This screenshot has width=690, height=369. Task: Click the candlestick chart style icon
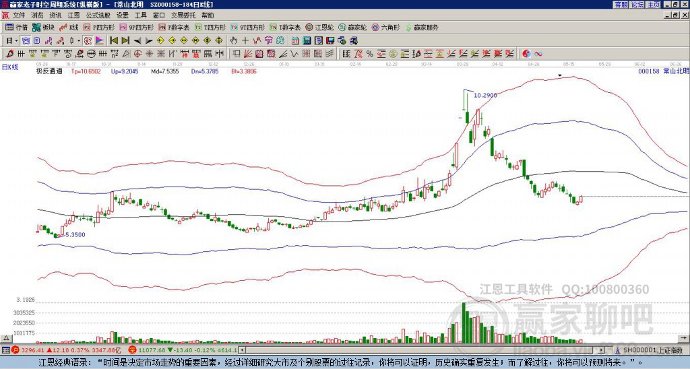(x=72, y=40)
